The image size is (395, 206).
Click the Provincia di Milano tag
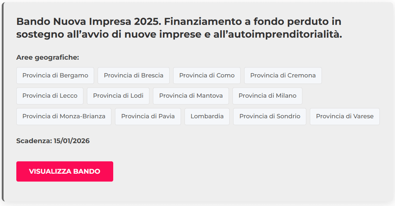[267, 96]
